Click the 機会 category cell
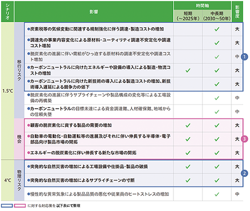 (x=19, y=139)
